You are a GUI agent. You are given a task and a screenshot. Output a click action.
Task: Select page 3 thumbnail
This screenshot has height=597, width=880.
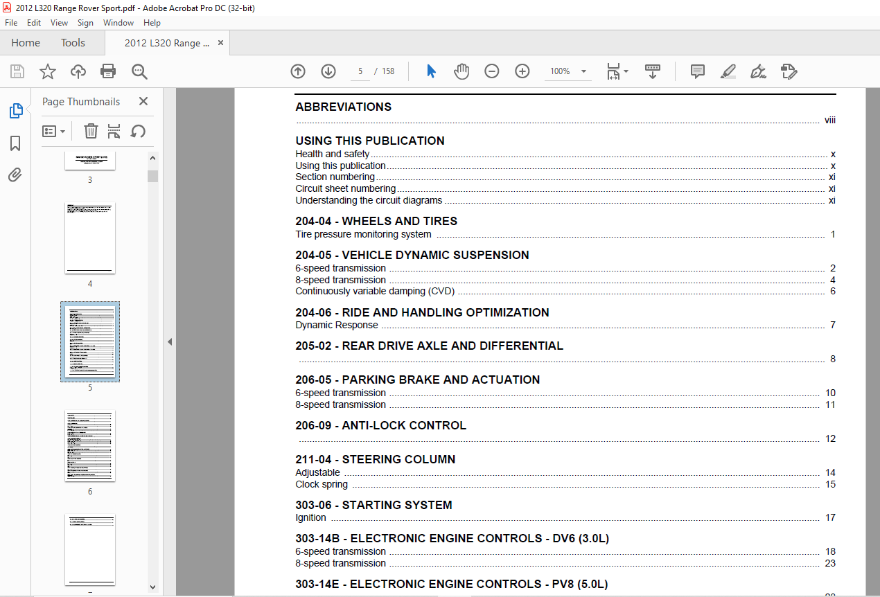[x=90, y=161]
